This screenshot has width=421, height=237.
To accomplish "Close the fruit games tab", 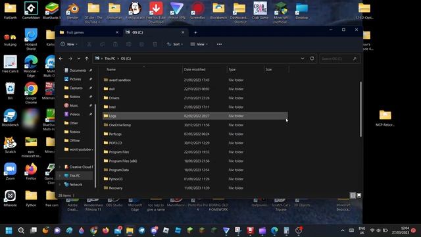I will [117, 32].
